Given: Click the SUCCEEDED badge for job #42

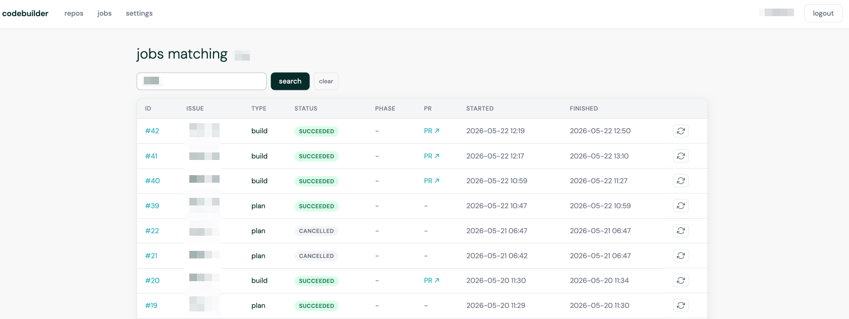Looking at the screenshot, I should click(x=316, y=131).
